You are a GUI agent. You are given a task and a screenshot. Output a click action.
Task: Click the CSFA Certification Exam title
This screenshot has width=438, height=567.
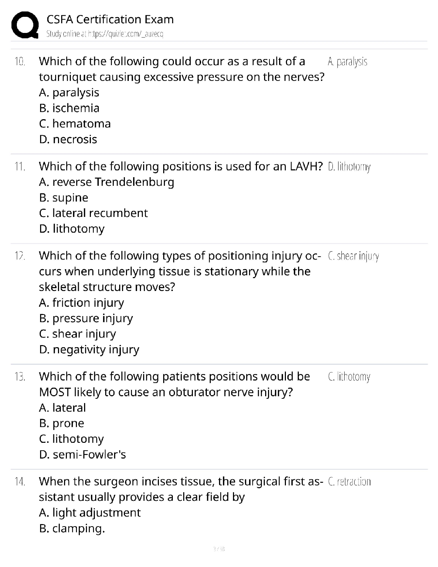tap(110, 19)
